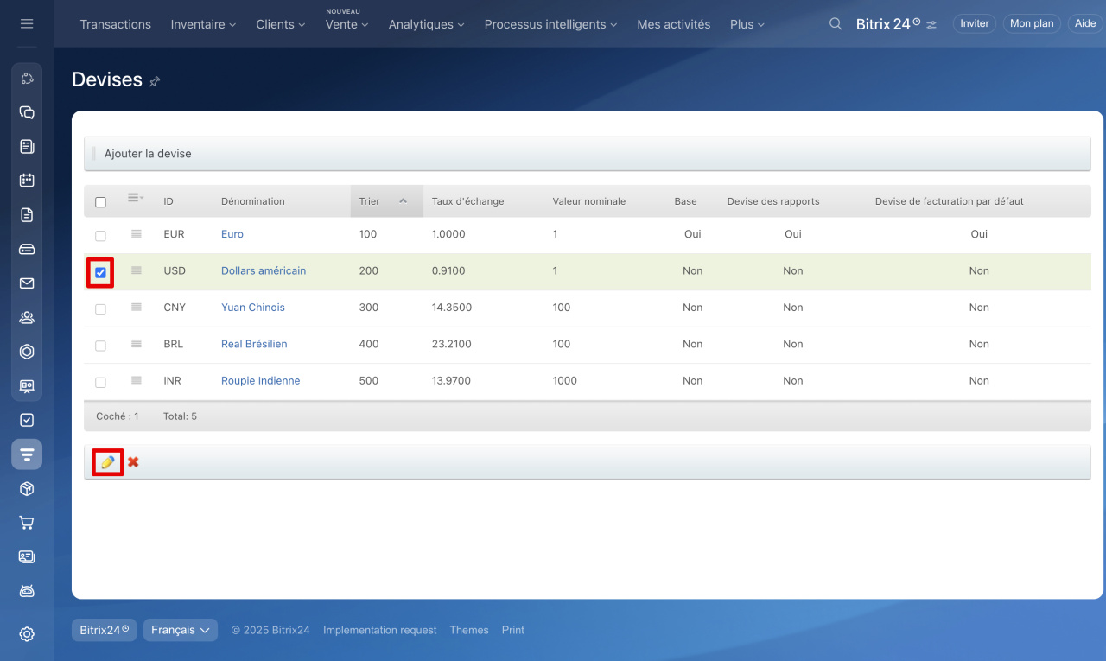
Task: Open Bitrix24 header settings sliders icon
Action: [x=931, y=25]
